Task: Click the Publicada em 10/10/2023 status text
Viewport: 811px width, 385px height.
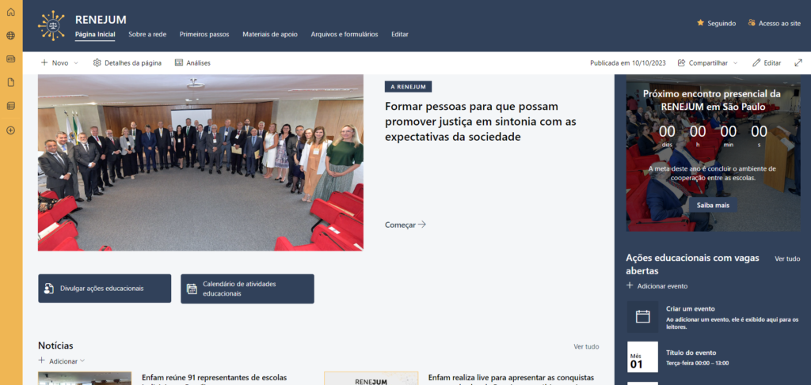Action: coord(628,63)
